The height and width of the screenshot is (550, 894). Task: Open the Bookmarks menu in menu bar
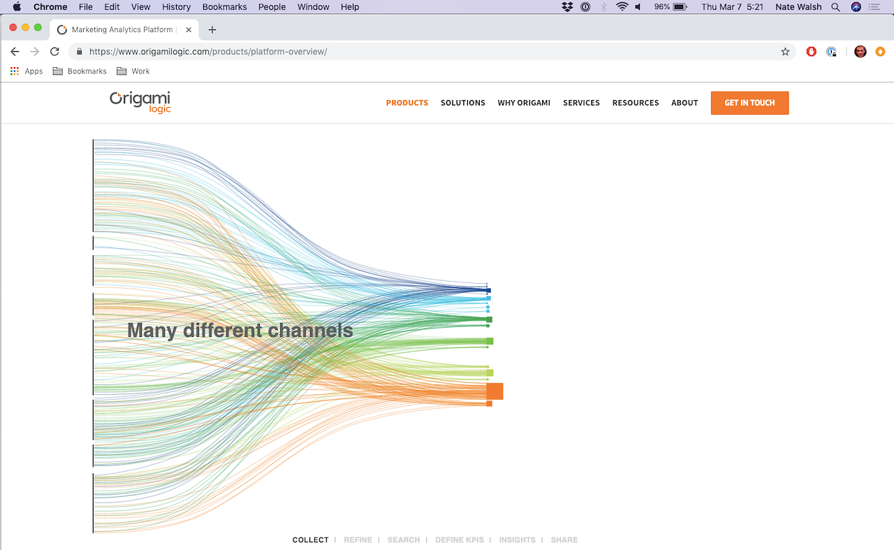pos(224,7)
